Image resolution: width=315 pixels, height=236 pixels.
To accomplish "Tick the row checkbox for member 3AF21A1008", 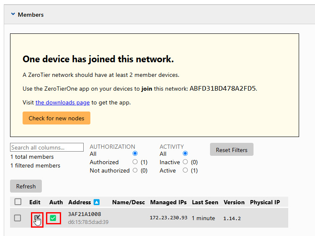I will [x=18, y=218].
